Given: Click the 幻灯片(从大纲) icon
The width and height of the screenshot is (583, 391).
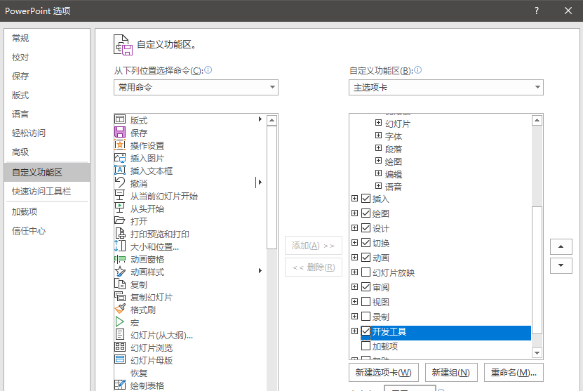Looking at the screenshot, I should tap(120, 334).
